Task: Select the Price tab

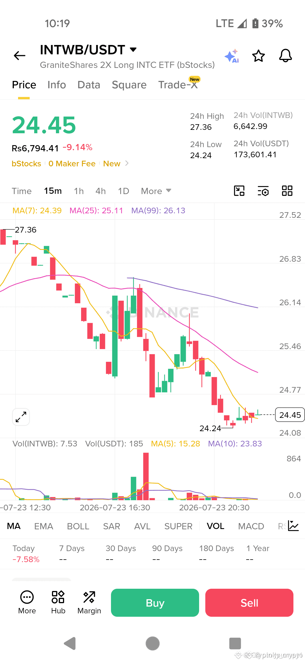Action: click(24, 85)
